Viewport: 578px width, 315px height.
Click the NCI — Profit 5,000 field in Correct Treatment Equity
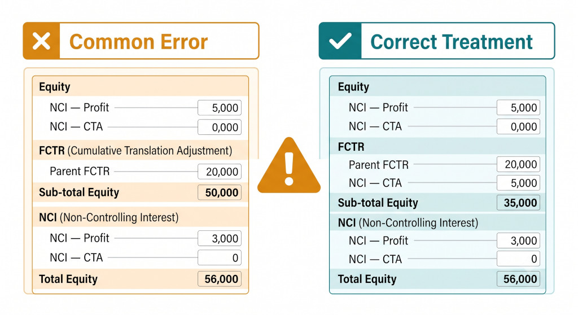518,108
